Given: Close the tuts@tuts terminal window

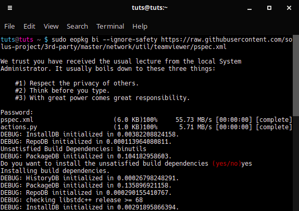Looking at the screenshot, I should (x=289, y=8).
